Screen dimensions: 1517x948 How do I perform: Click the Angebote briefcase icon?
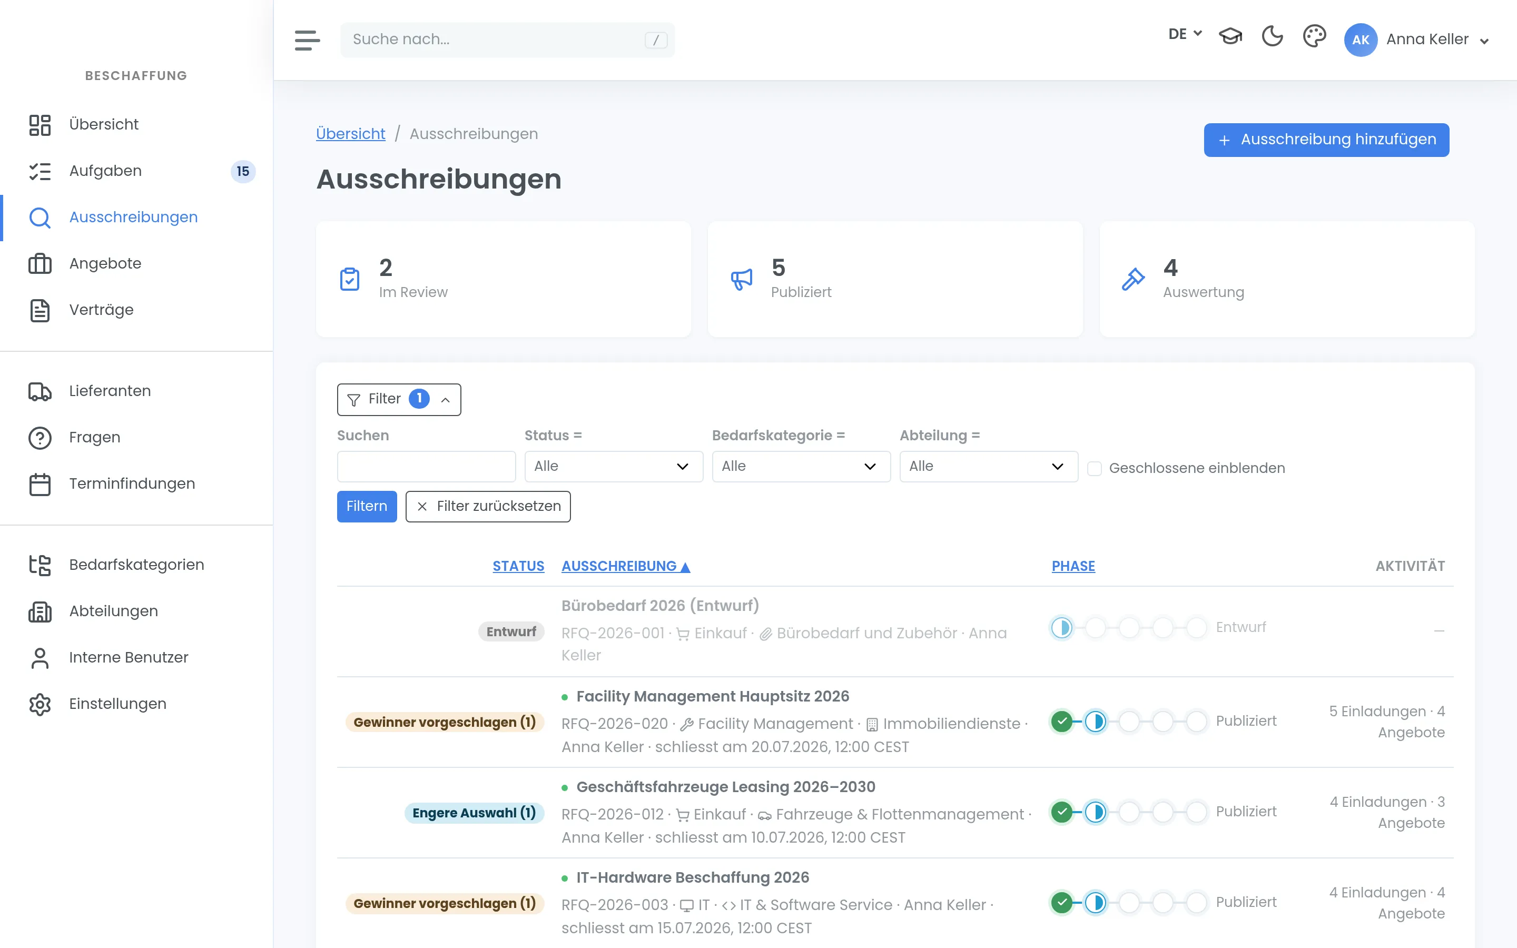(40, 263)
